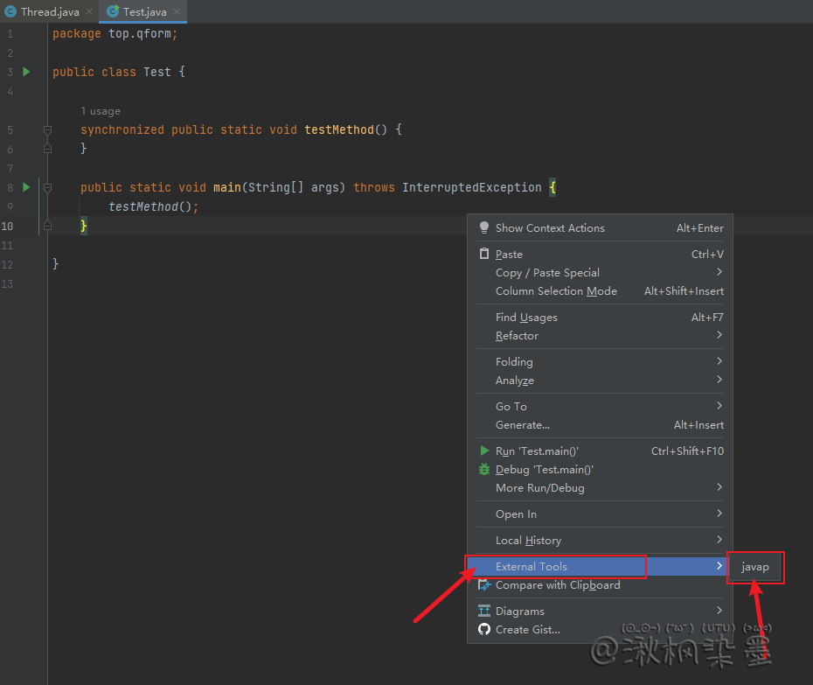Click the run gutter icon beside class Test
The height and width of the screenshot is (685, 813).
pyautogui.click(x=26, y=72)
